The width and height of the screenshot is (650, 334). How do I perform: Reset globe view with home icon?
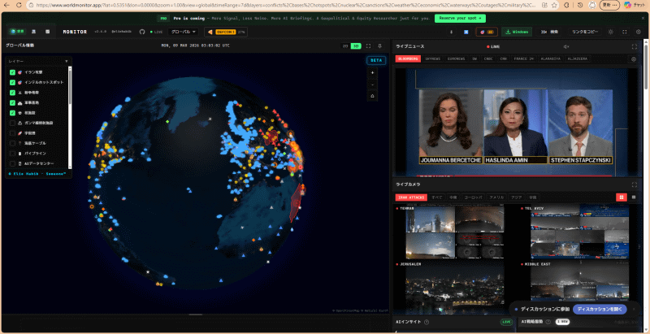point(372,96)
